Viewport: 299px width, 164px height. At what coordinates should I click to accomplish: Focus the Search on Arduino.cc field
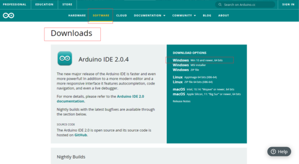pos(245,4)
